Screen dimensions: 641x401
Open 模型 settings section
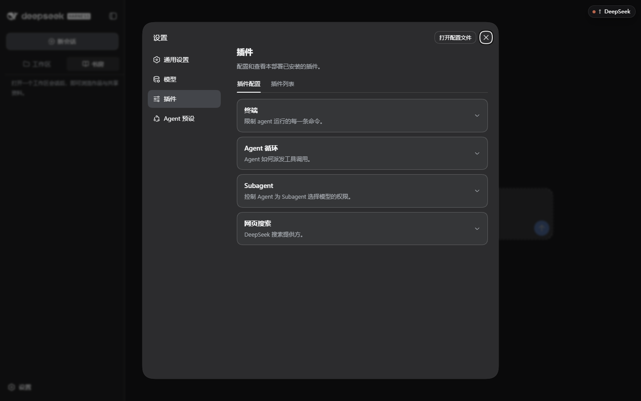point(184,79)
